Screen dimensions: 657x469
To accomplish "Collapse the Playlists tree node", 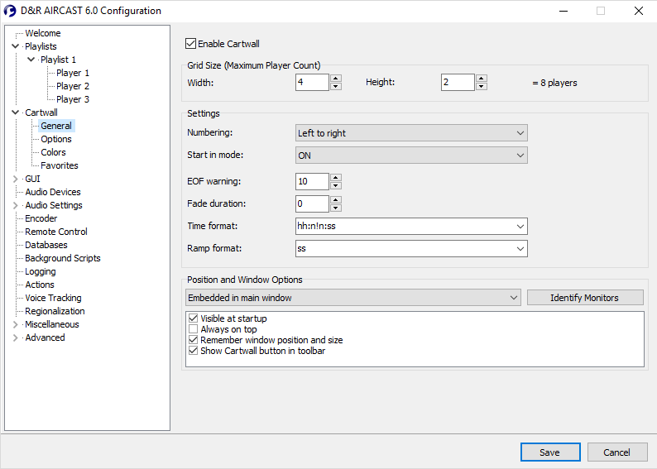I will tap(15, 46).
